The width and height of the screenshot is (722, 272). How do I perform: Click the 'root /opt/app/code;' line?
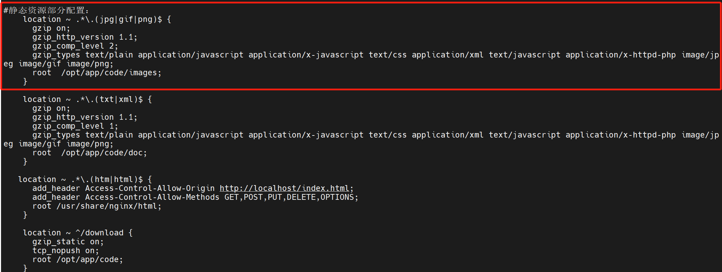[x=78, y=259]
